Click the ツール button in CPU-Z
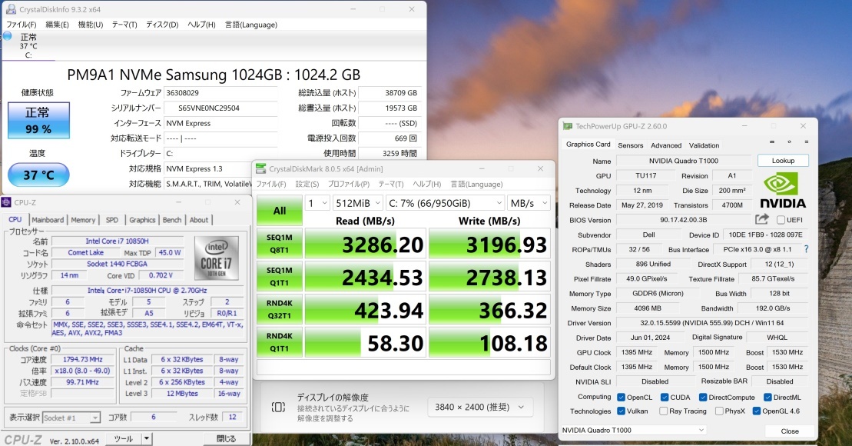The height and width of the screenshot is (446, 852). click(x=124, y=439)
